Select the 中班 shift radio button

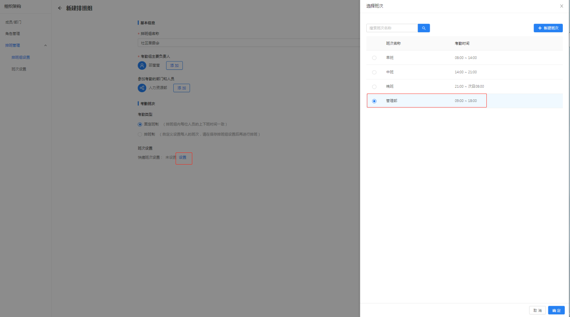[x=374, y=72]
